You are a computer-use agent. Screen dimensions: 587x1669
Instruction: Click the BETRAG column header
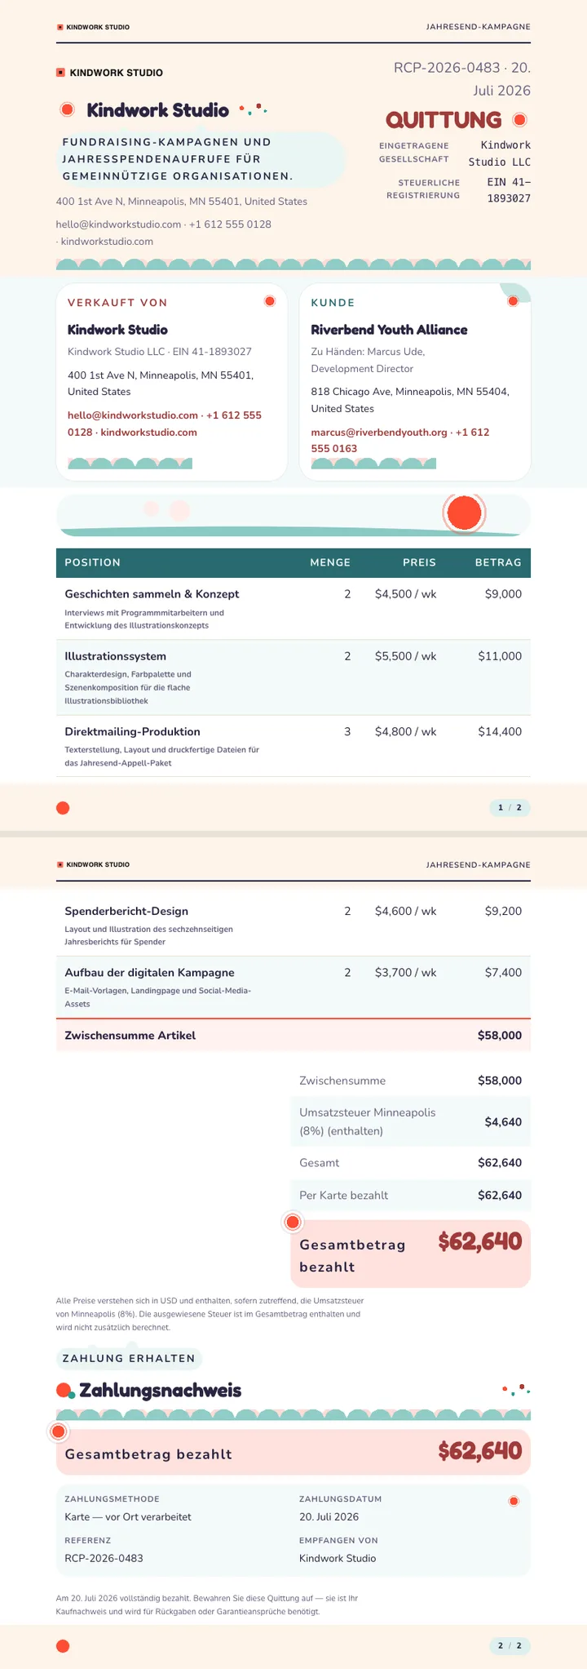click(x=498, y=562)
